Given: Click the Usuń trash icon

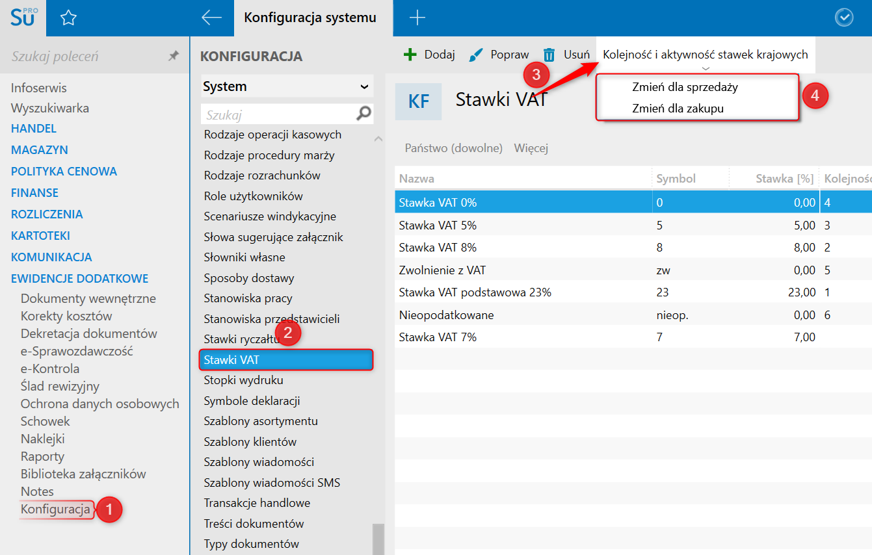Looking at the screenshot, I should pos(549,55).
